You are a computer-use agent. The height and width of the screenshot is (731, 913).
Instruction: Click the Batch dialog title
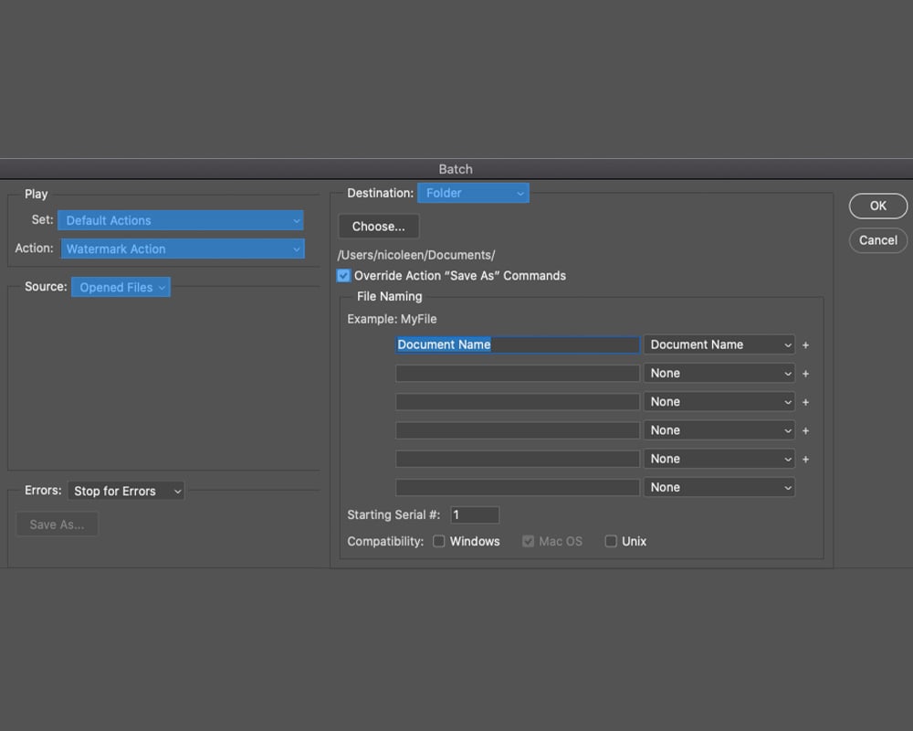[456, 169]
